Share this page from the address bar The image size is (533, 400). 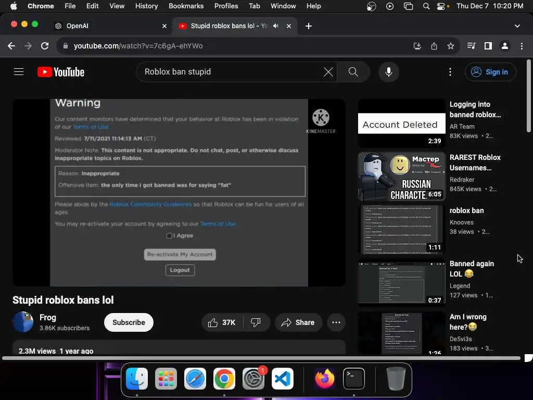tap(434, 46)
